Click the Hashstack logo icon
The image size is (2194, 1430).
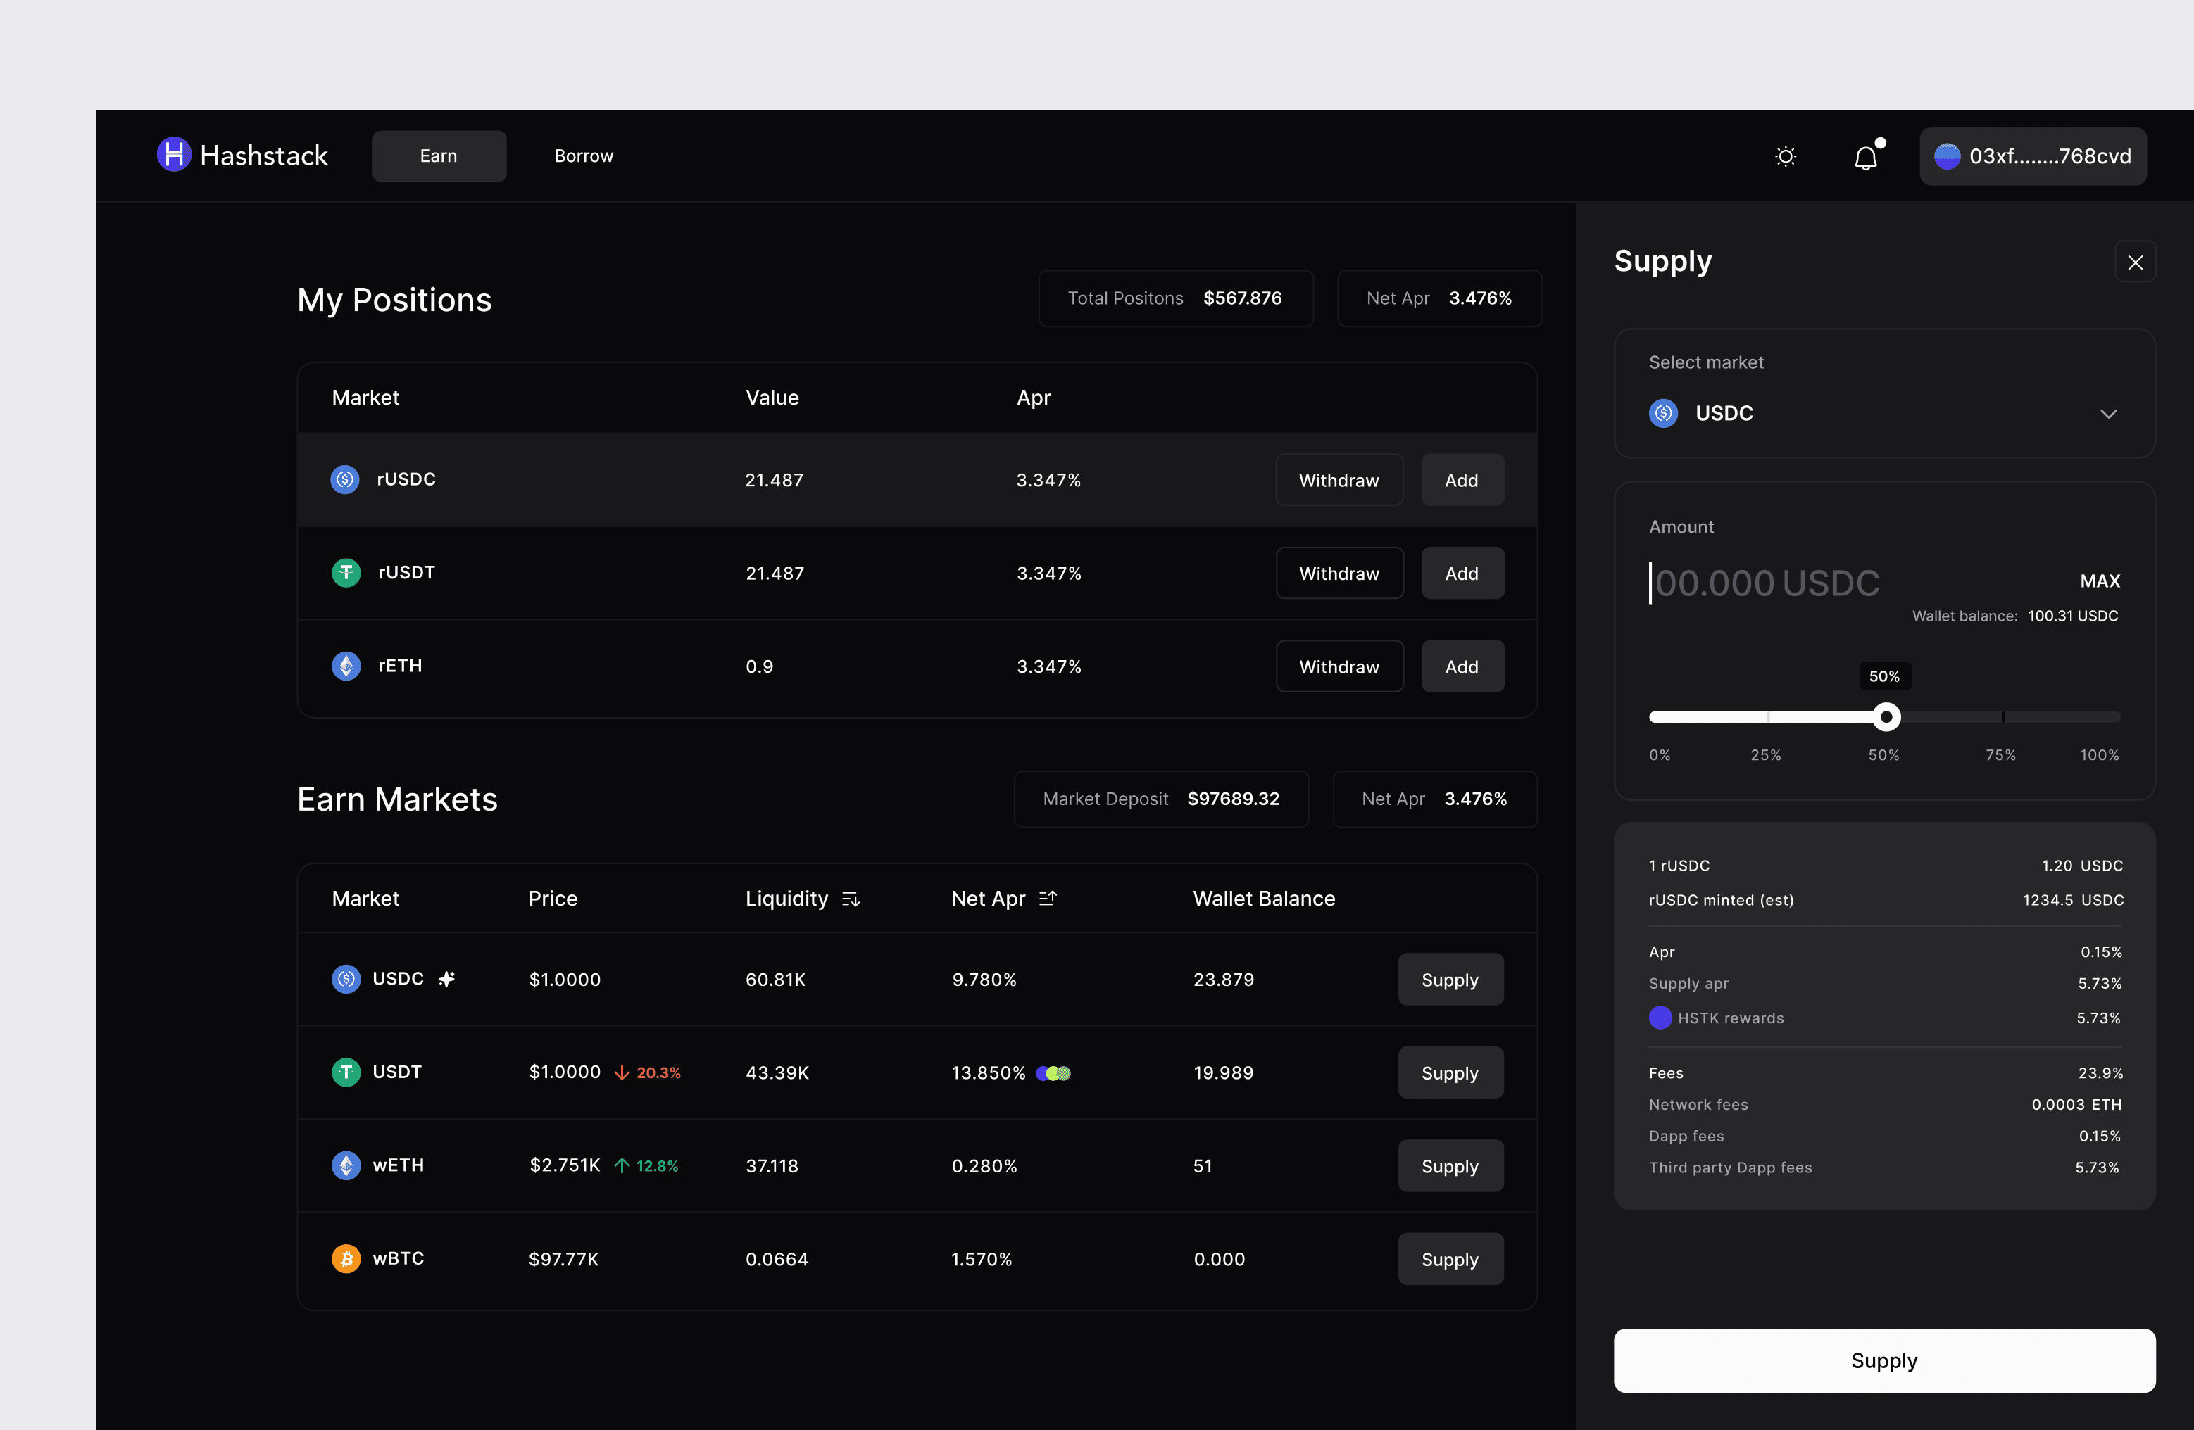(x=173, y=155)
